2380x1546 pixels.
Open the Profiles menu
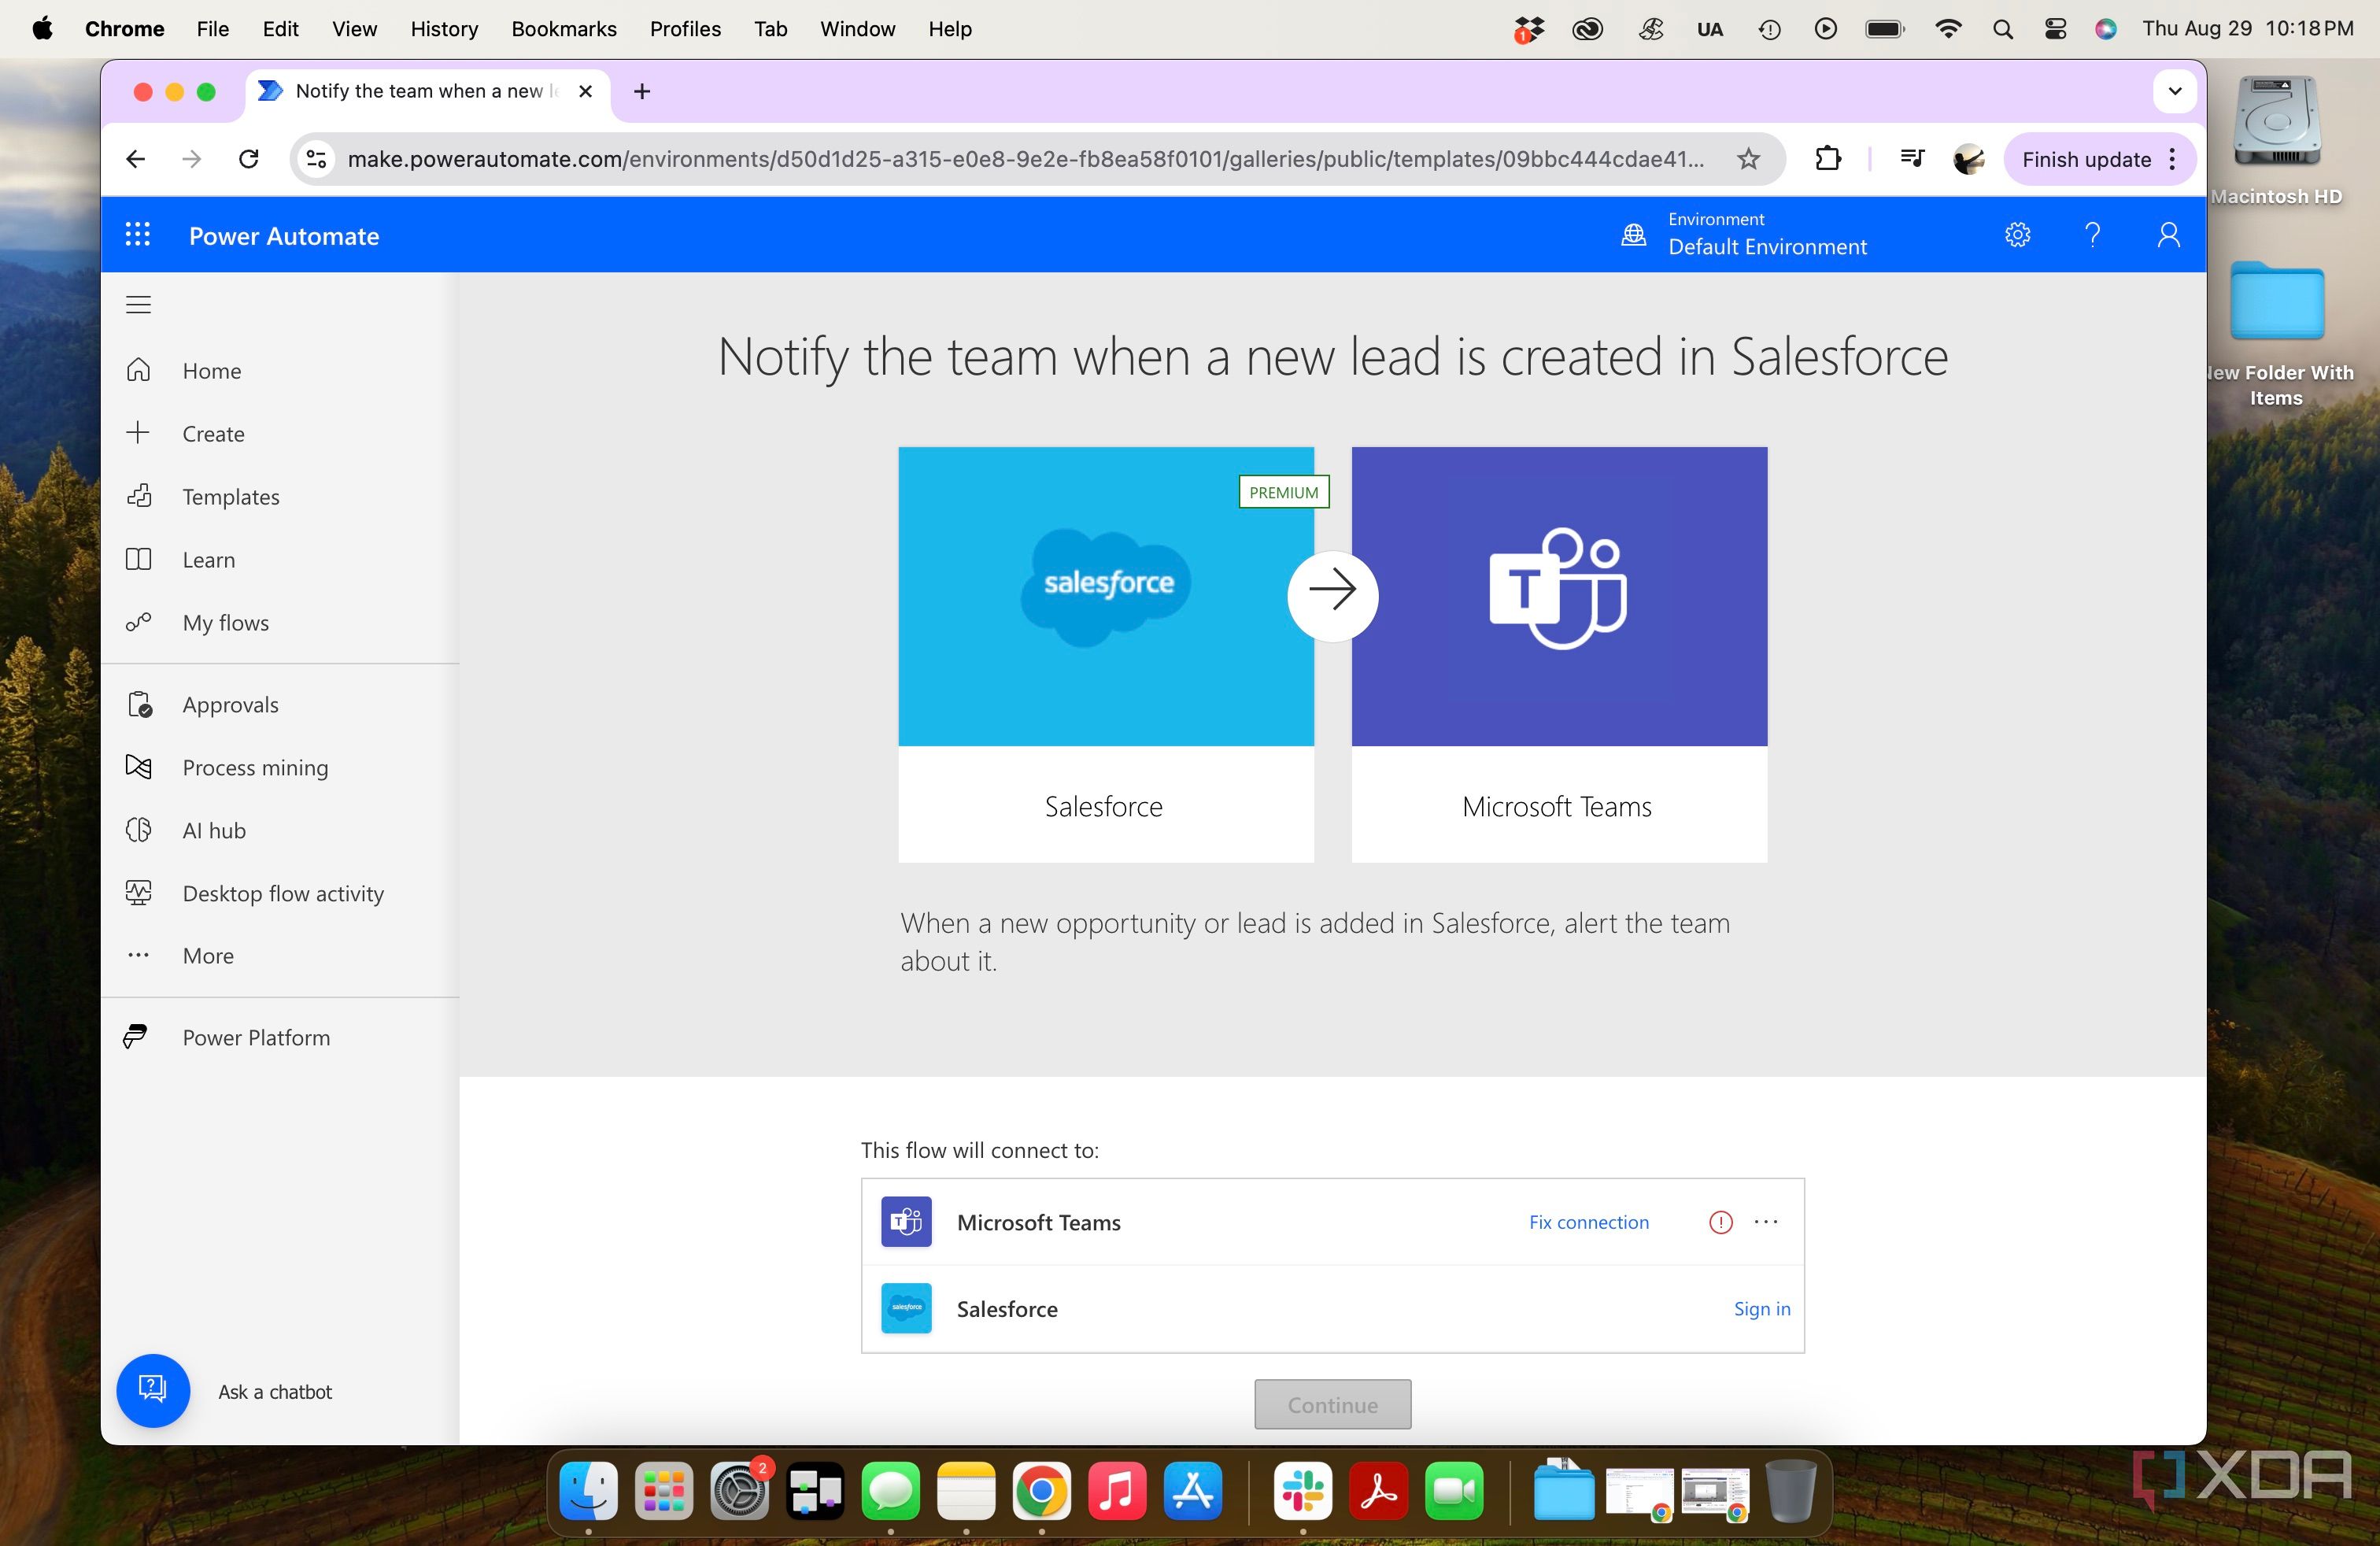tap(685, 29)
